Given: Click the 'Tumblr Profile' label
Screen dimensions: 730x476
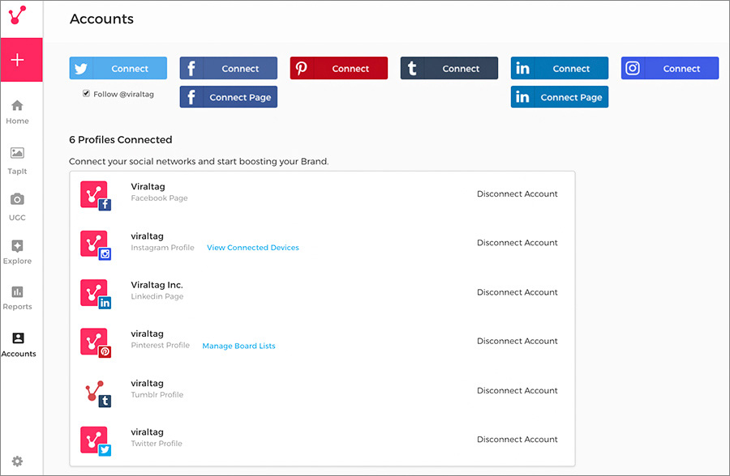Looking at the screenshot, I should pyautogui.click(x=157, y=395).
